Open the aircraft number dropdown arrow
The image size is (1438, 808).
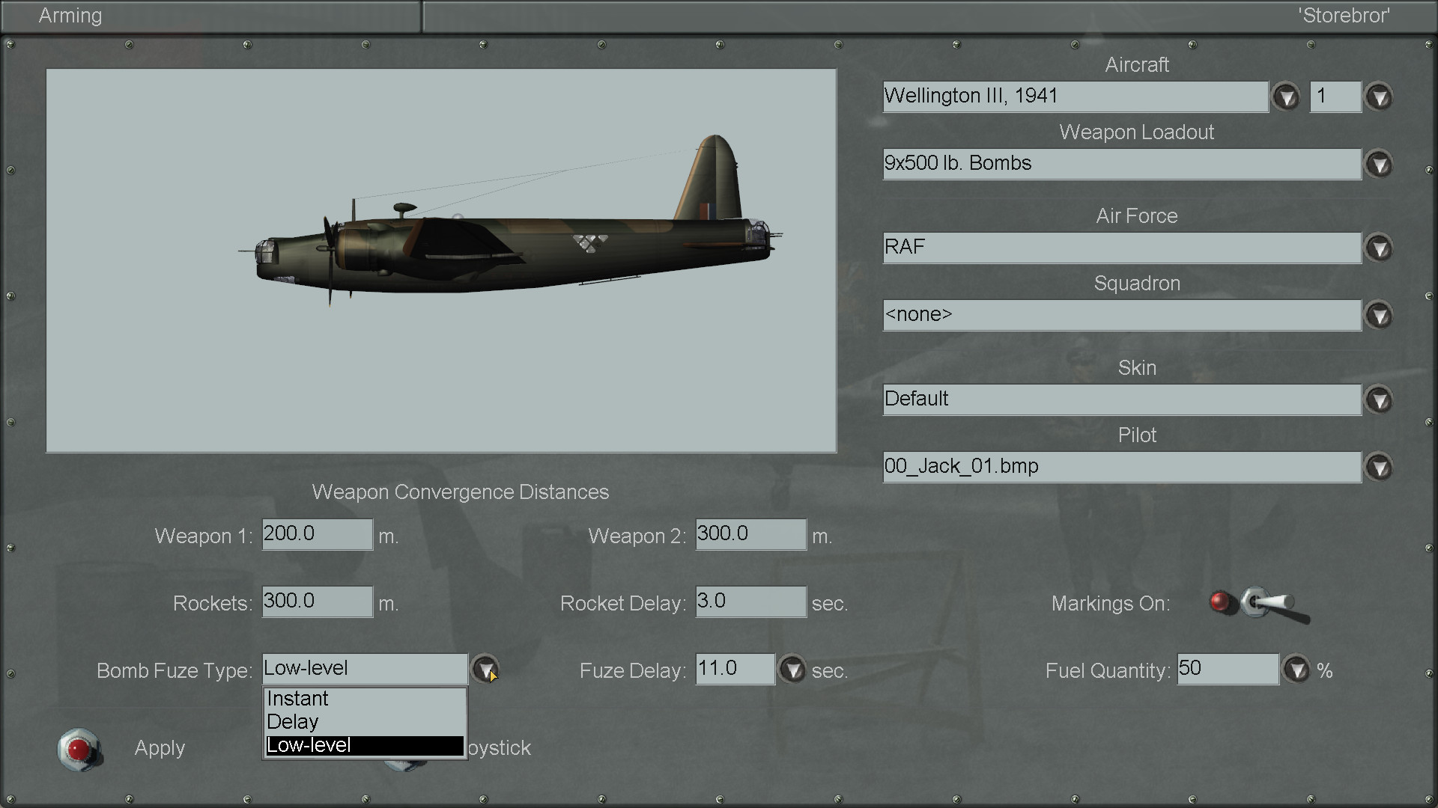[x=1379, y=97]
